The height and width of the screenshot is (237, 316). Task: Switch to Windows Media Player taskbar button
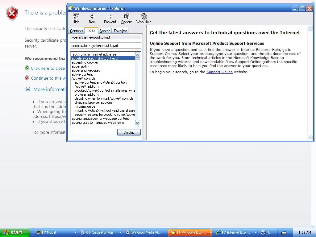coord(145,232)
